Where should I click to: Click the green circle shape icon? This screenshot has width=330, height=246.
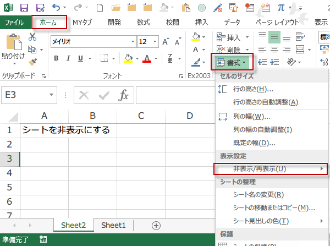(202, 8)
